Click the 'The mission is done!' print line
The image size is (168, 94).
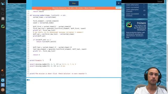tap(58, 74)
